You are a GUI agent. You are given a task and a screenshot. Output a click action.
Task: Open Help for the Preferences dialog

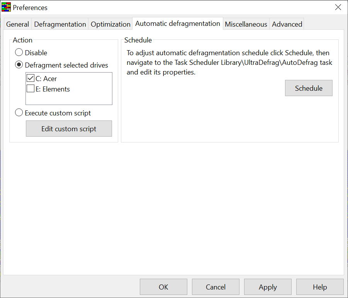tap(320, 287)
